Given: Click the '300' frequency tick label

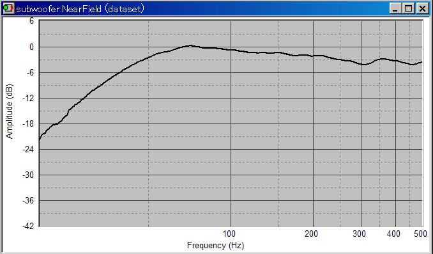Looking at the screenshot, I should (359, 234).
